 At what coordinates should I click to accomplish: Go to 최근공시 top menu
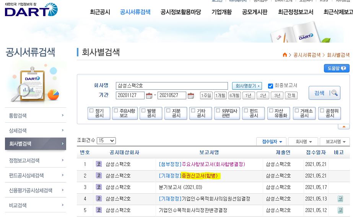coord(100,12)
